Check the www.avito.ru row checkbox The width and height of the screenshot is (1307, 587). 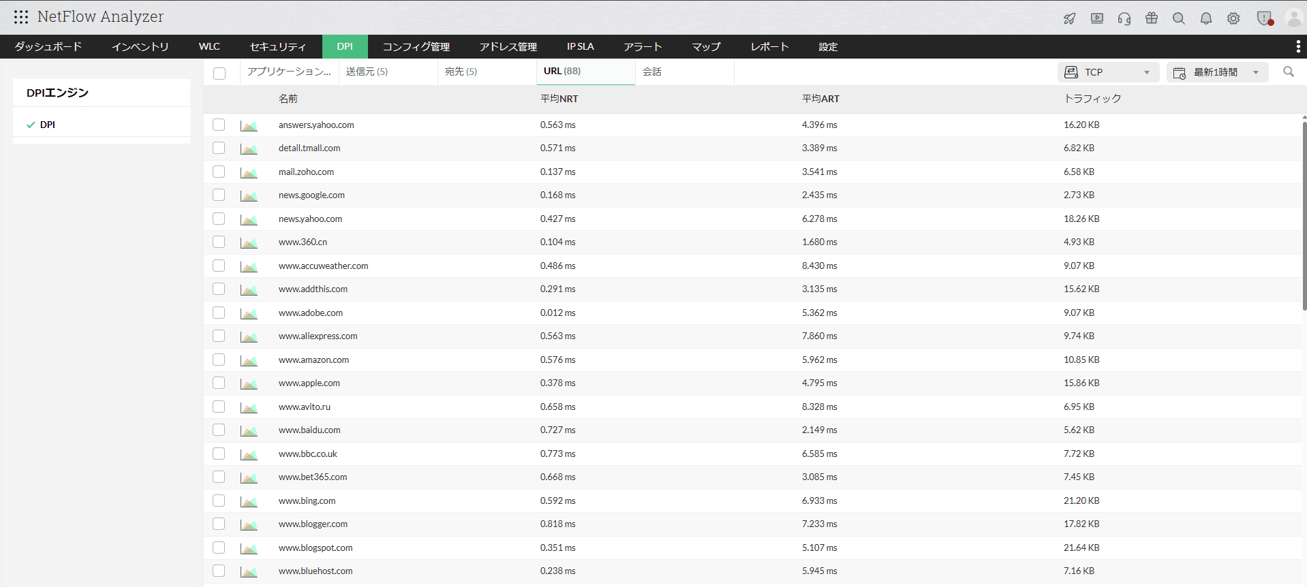pos(219,407)
